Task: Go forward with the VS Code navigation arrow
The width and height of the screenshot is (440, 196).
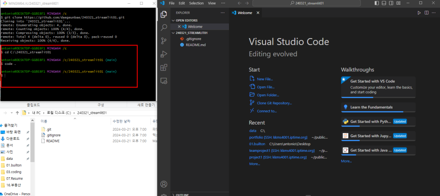Action: 247,3
